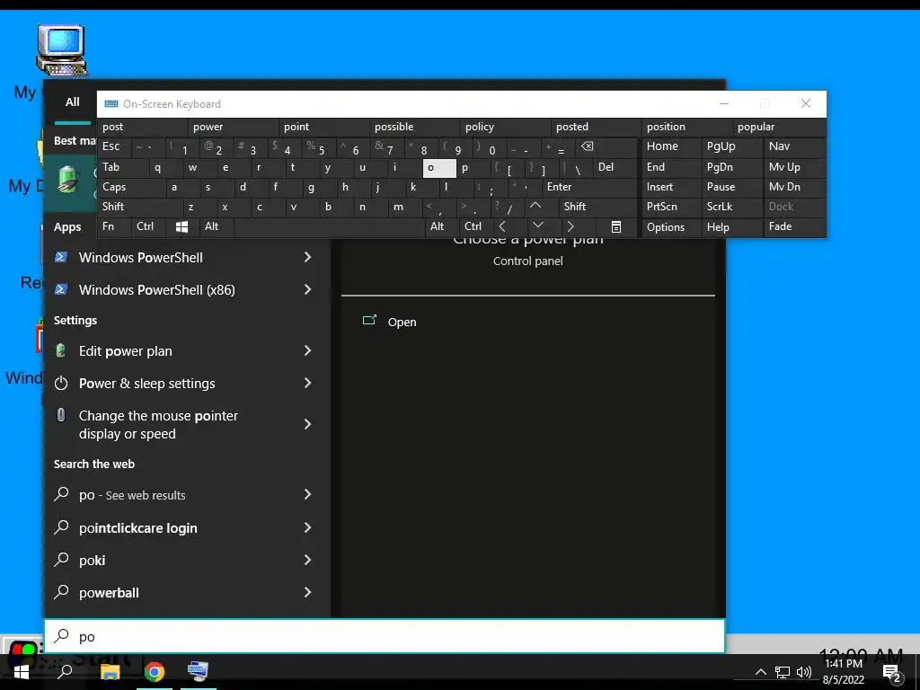Expand Power & sleep settings arrow
Screen dimensions: 920x690
click(x=307, y=383)
